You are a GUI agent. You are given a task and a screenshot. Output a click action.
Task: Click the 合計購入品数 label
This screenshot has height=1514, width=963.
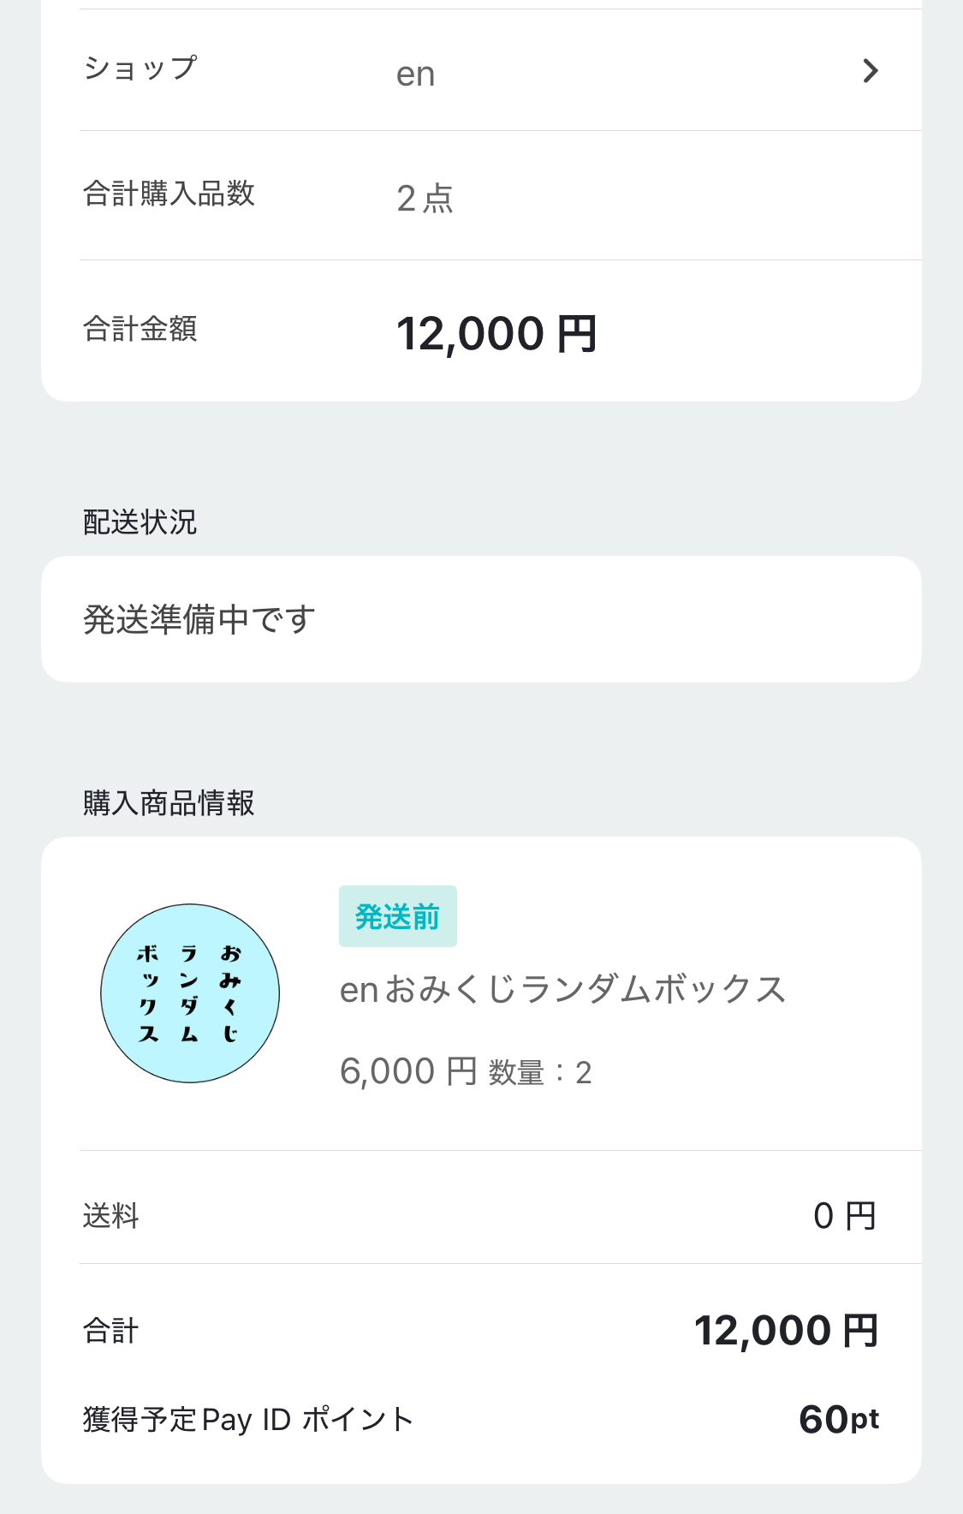click(x=169, y=194)
